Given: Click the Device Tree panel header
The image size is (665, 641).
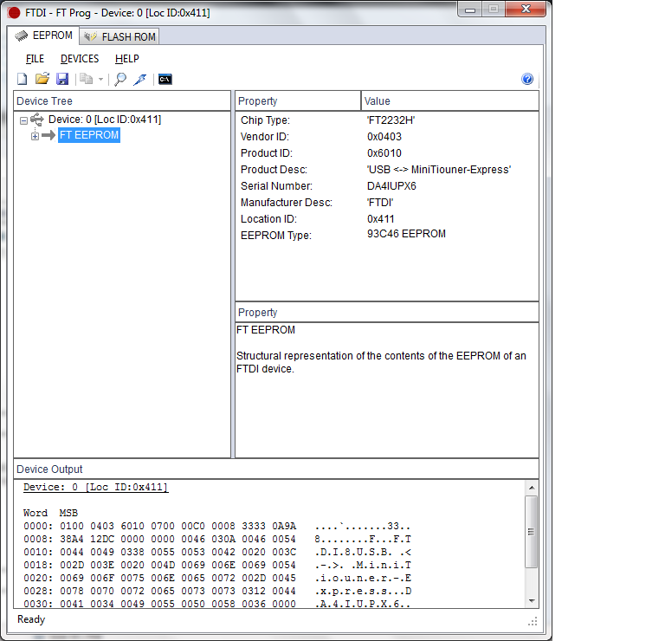Looking at the screenshot, I should point(122,101).
